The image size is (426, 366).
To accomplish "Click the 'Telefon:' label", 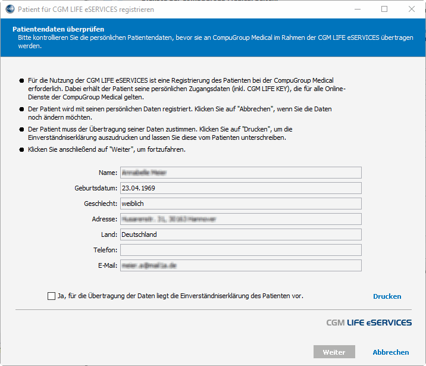I will click(105, 250).
